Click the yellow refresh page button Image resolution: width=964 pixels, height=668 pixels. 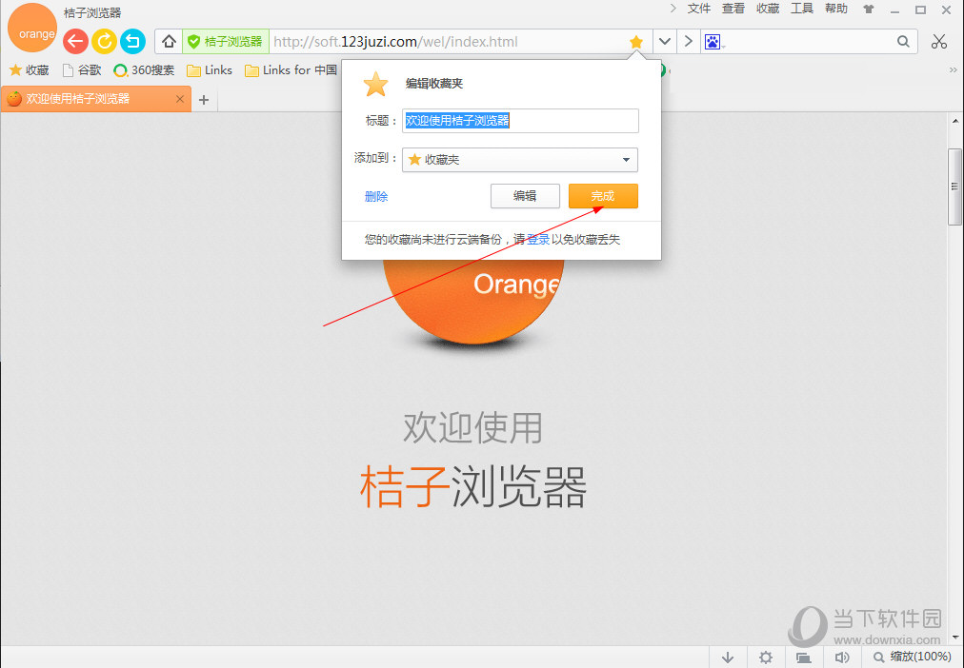104,41
